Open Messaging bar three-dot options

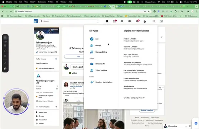tap(186, 126)
